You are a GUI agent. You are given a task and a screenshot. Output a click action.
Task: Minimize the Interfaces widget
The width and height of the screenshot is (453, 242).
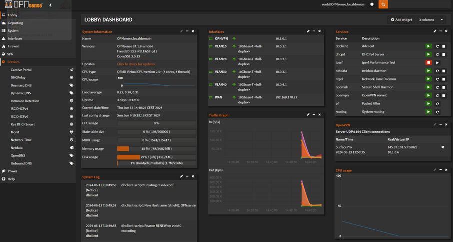tap(314, 31)
